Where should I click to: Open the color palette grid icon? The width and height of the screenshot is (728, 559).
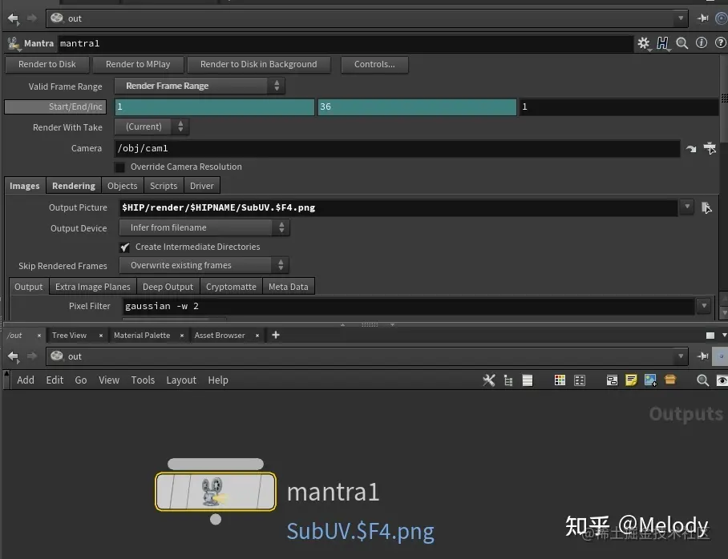(x=560, y=380)
